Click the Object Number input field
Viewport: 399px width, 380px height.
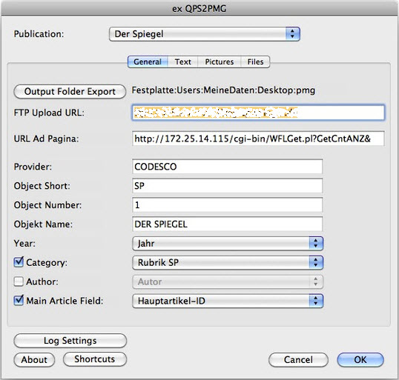pos(227,205)
